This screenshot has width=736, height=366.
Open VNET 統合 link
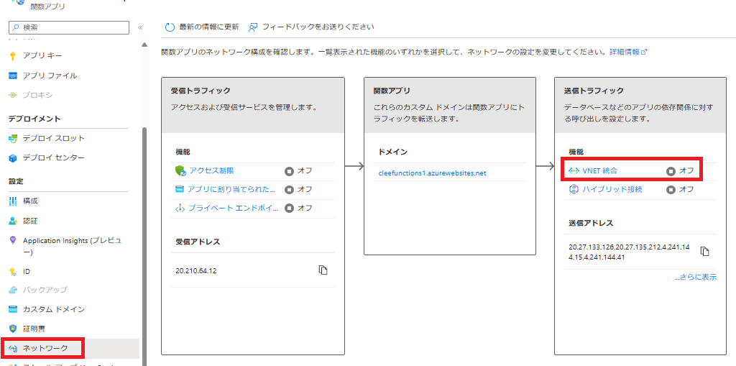click(600, 171)
